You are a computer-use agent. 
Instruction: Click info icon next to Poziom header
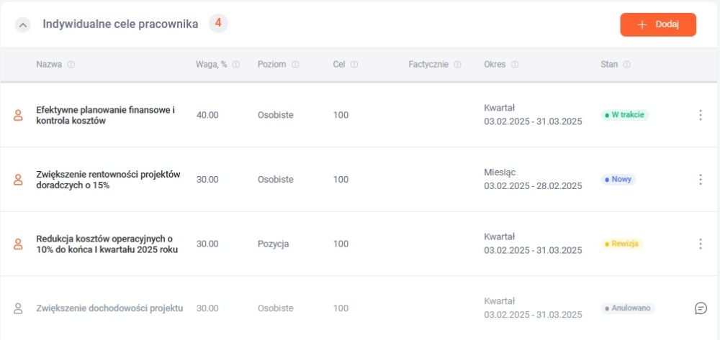click(295, 65)
